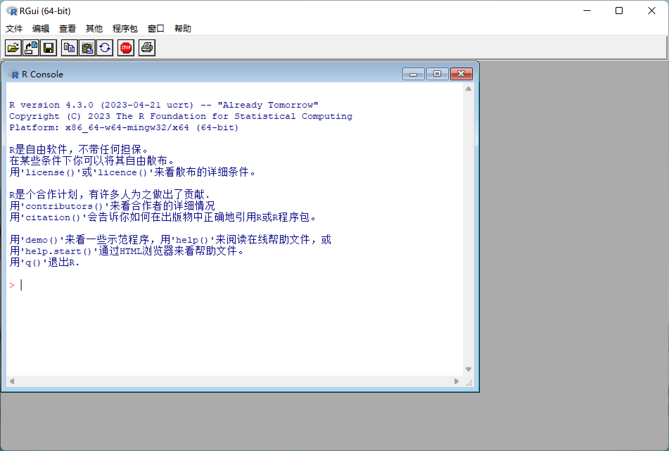Open the 文件 menu

tap(14, 28)
